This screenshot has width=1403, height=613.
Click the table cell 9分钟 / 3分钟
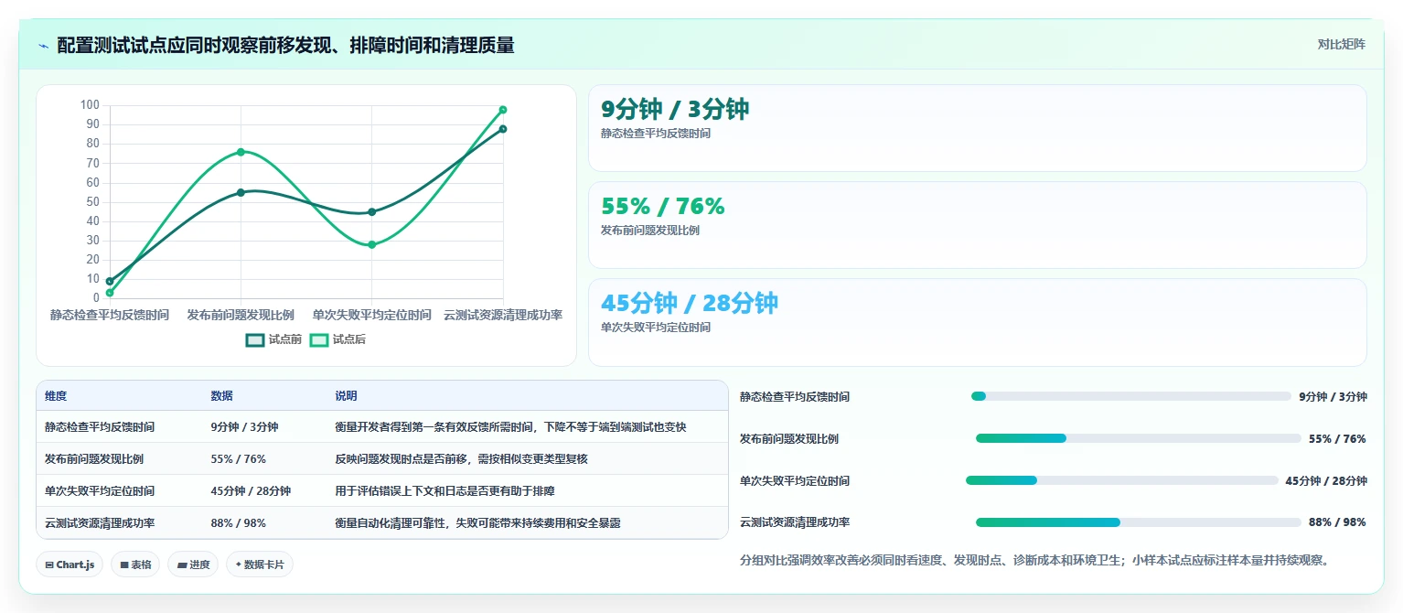pyautogui.click(x=244, y=427)
